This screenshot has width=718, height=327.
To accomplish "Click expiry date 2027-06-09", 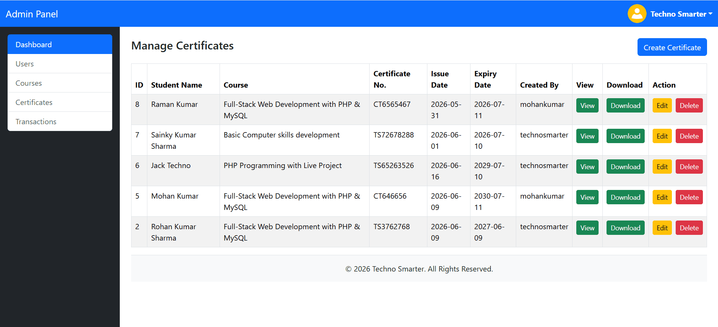I will pyautogui.click(x=489, y=232).
